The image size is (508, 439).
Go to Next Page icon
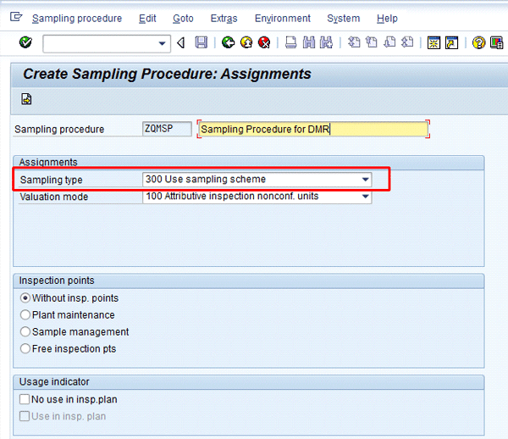pos(389,42)
